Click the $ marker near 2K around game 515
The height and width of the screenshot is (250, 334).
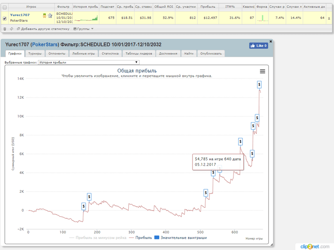[206, 193]
